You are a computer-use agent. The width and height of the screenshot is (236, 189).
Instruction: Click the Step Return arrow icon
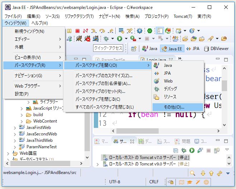111,31
